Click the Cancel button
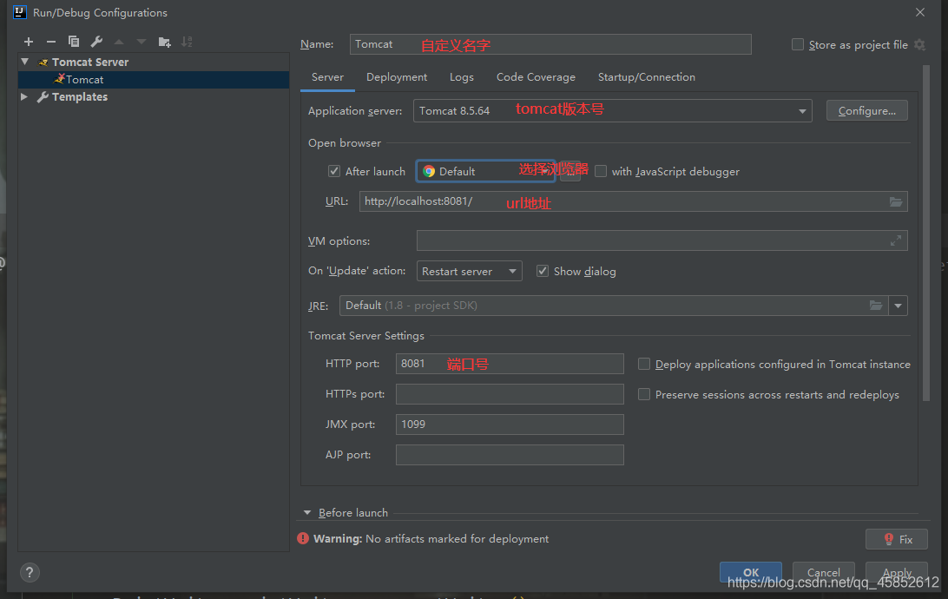The width and height of the screenshot is (948, 599). click(824, 572)
